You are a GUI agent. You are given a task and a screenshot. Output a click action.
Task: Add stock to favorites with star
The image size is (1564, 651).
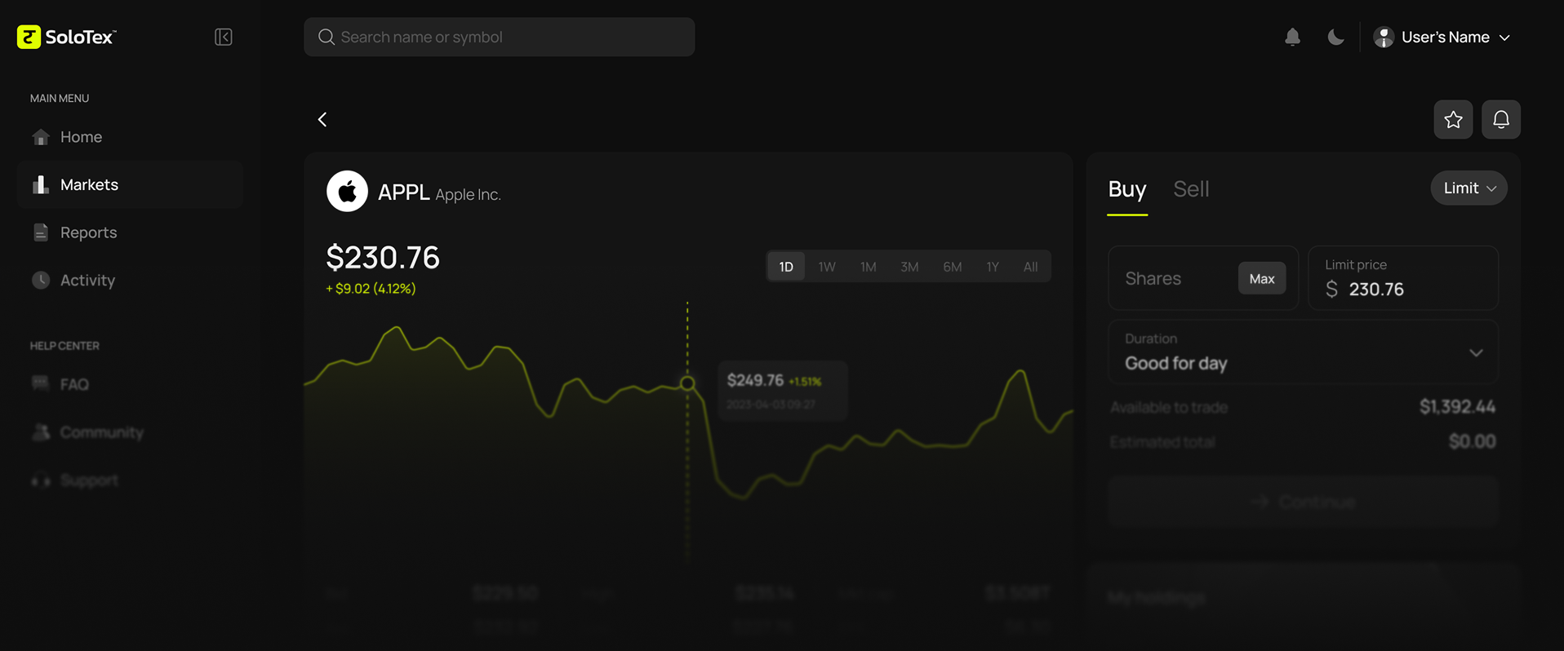coord(1453,120)
